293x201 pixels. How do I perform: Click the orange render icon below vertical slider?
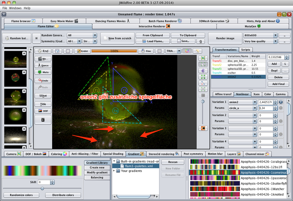203,128
